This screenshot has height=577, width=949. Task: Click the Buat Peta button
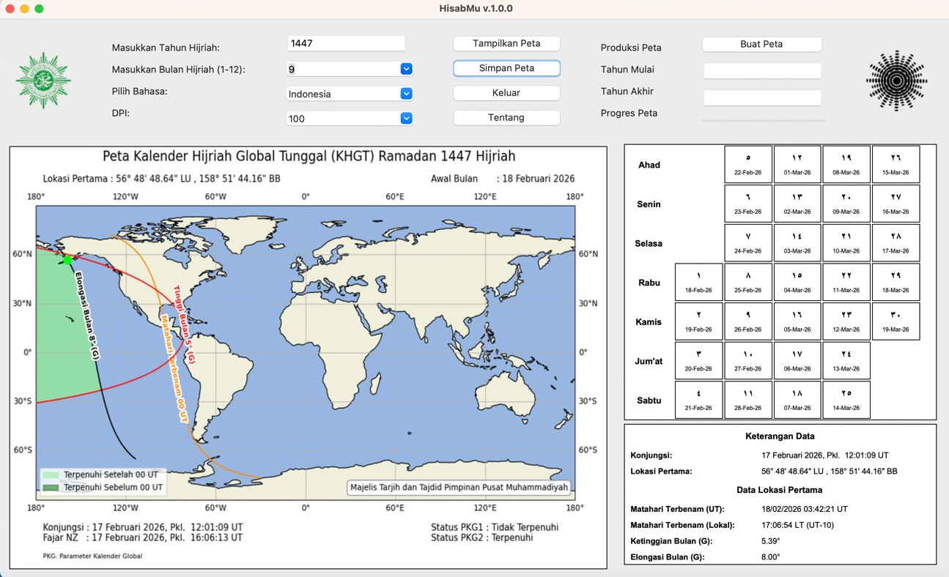click(x=761, y=44)
